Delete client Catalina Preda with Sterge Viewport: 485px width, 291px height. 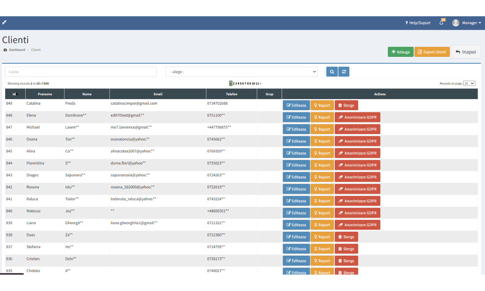[x=346, y=105]
